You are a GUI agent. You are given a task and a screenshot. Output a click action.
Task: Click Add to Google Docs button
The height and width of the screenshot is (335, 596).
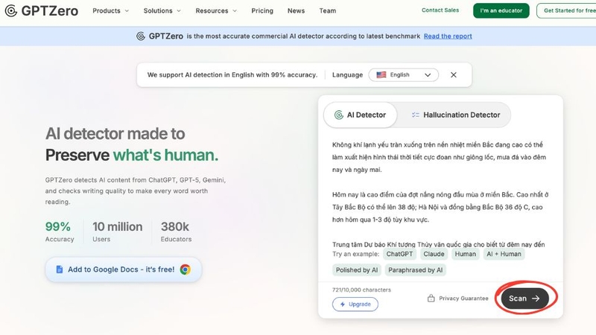[124, 269]
